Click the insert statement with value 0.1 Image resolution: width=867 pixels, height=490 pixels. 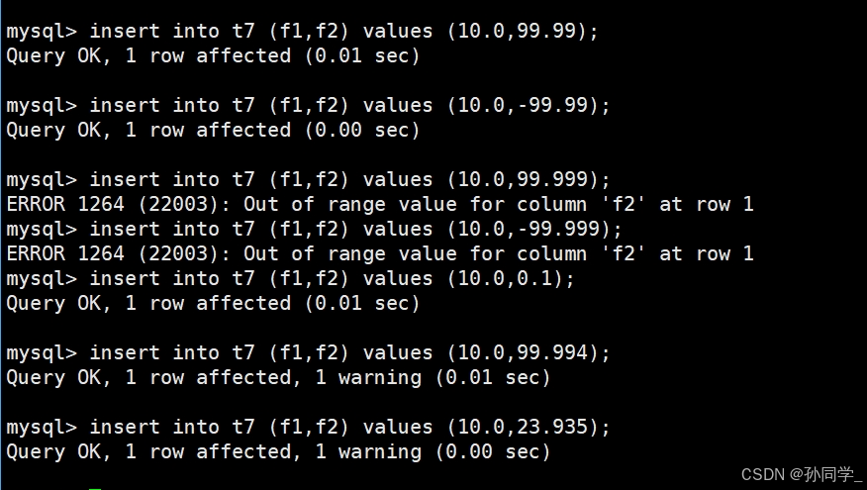290,279
